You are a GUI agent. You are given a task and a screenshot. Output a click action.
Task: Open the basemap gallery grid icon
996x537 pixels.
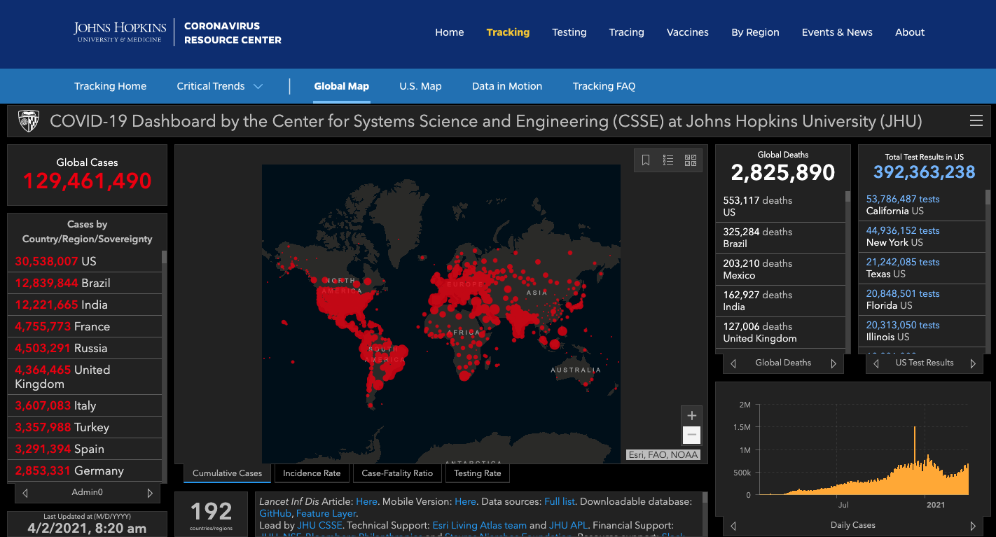pos(691,160)
